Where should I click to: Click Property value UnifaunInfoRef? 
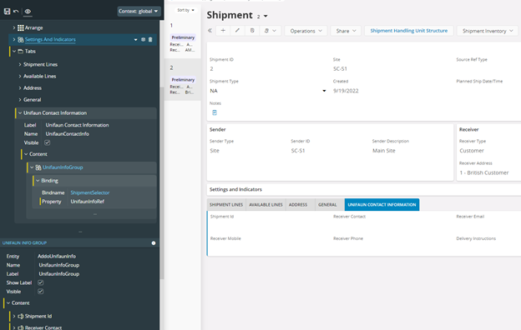click(x=88, y=202)
